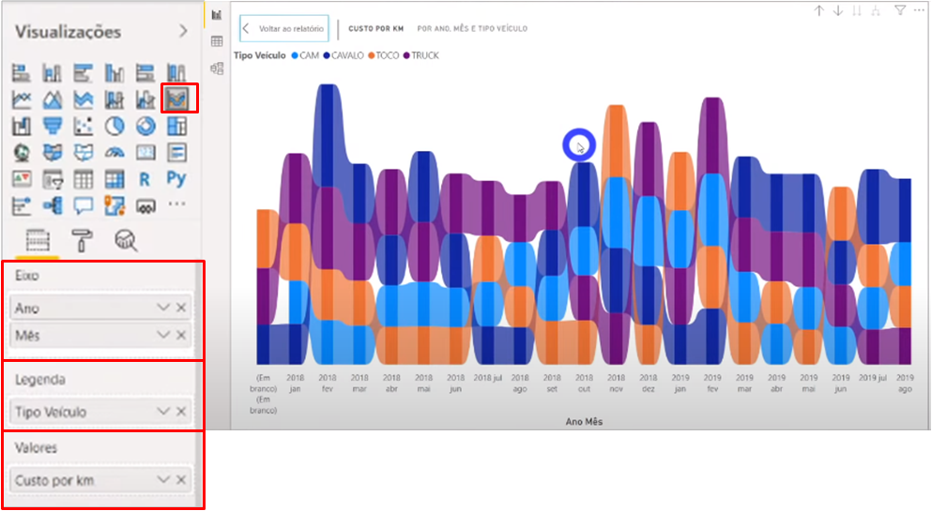Open the Tipo Veículo field dropdown
Image resolution: width=932 pixels, height=511 pixels.
163,412
